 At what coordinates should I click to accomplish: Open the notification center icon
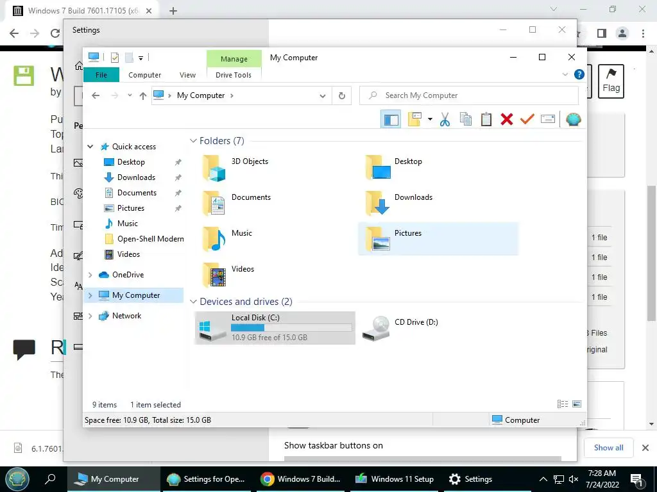pos(637,480)
